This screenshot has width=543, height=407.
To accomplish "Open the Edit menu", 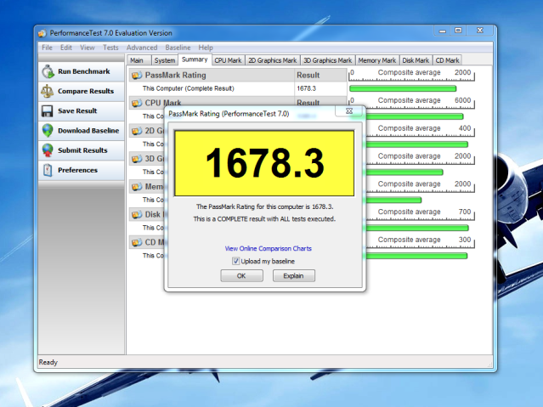I will coord(65,48).
